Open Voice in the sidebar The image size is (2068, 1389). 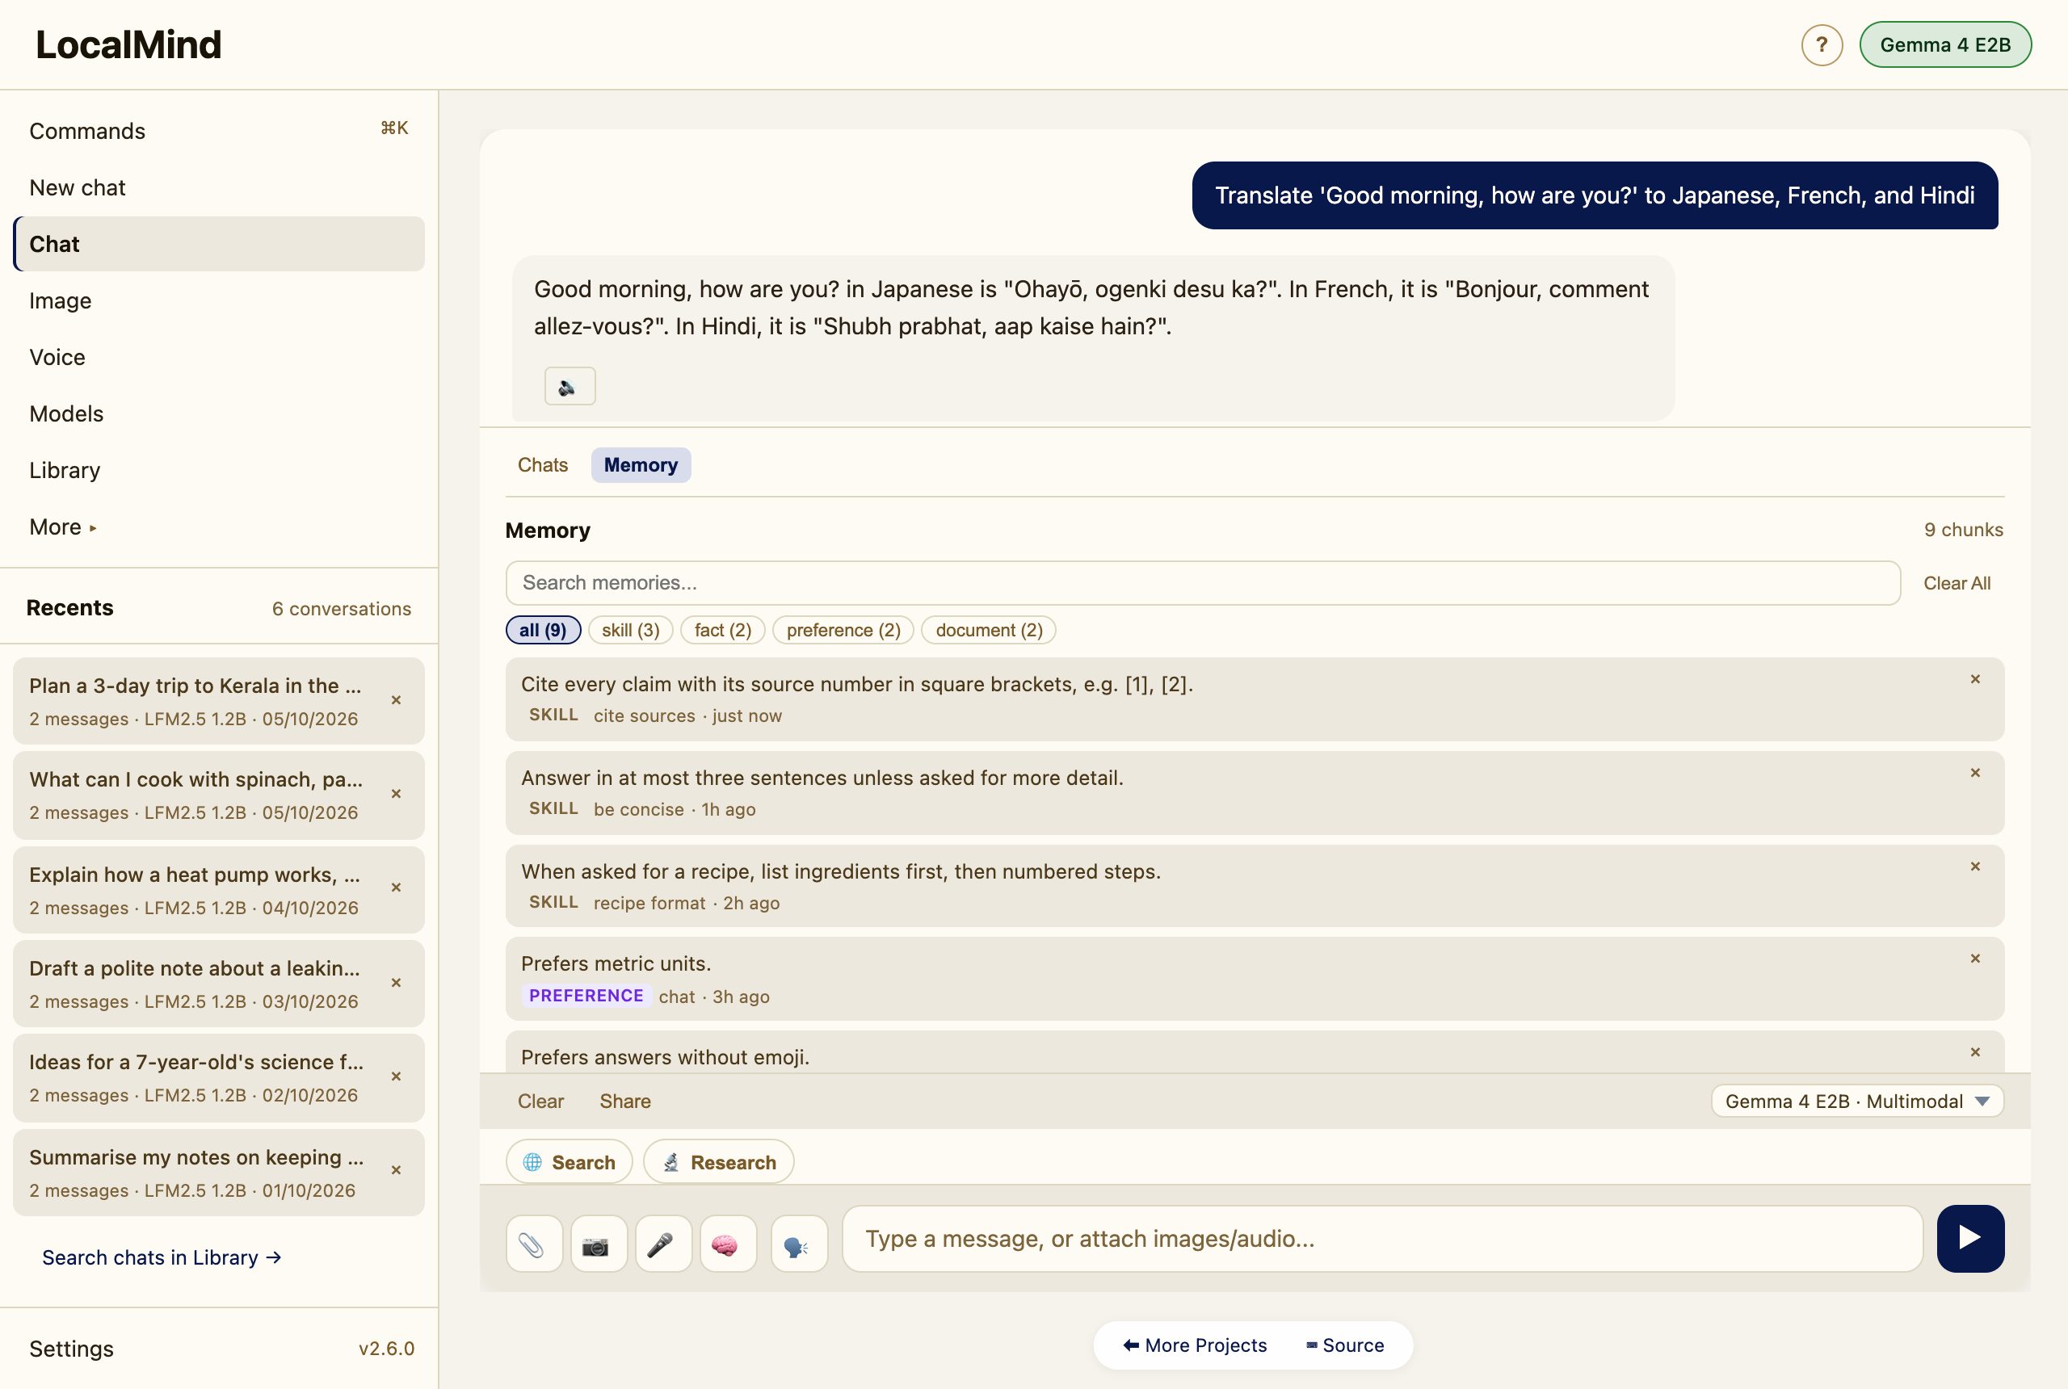click(219, 357)
